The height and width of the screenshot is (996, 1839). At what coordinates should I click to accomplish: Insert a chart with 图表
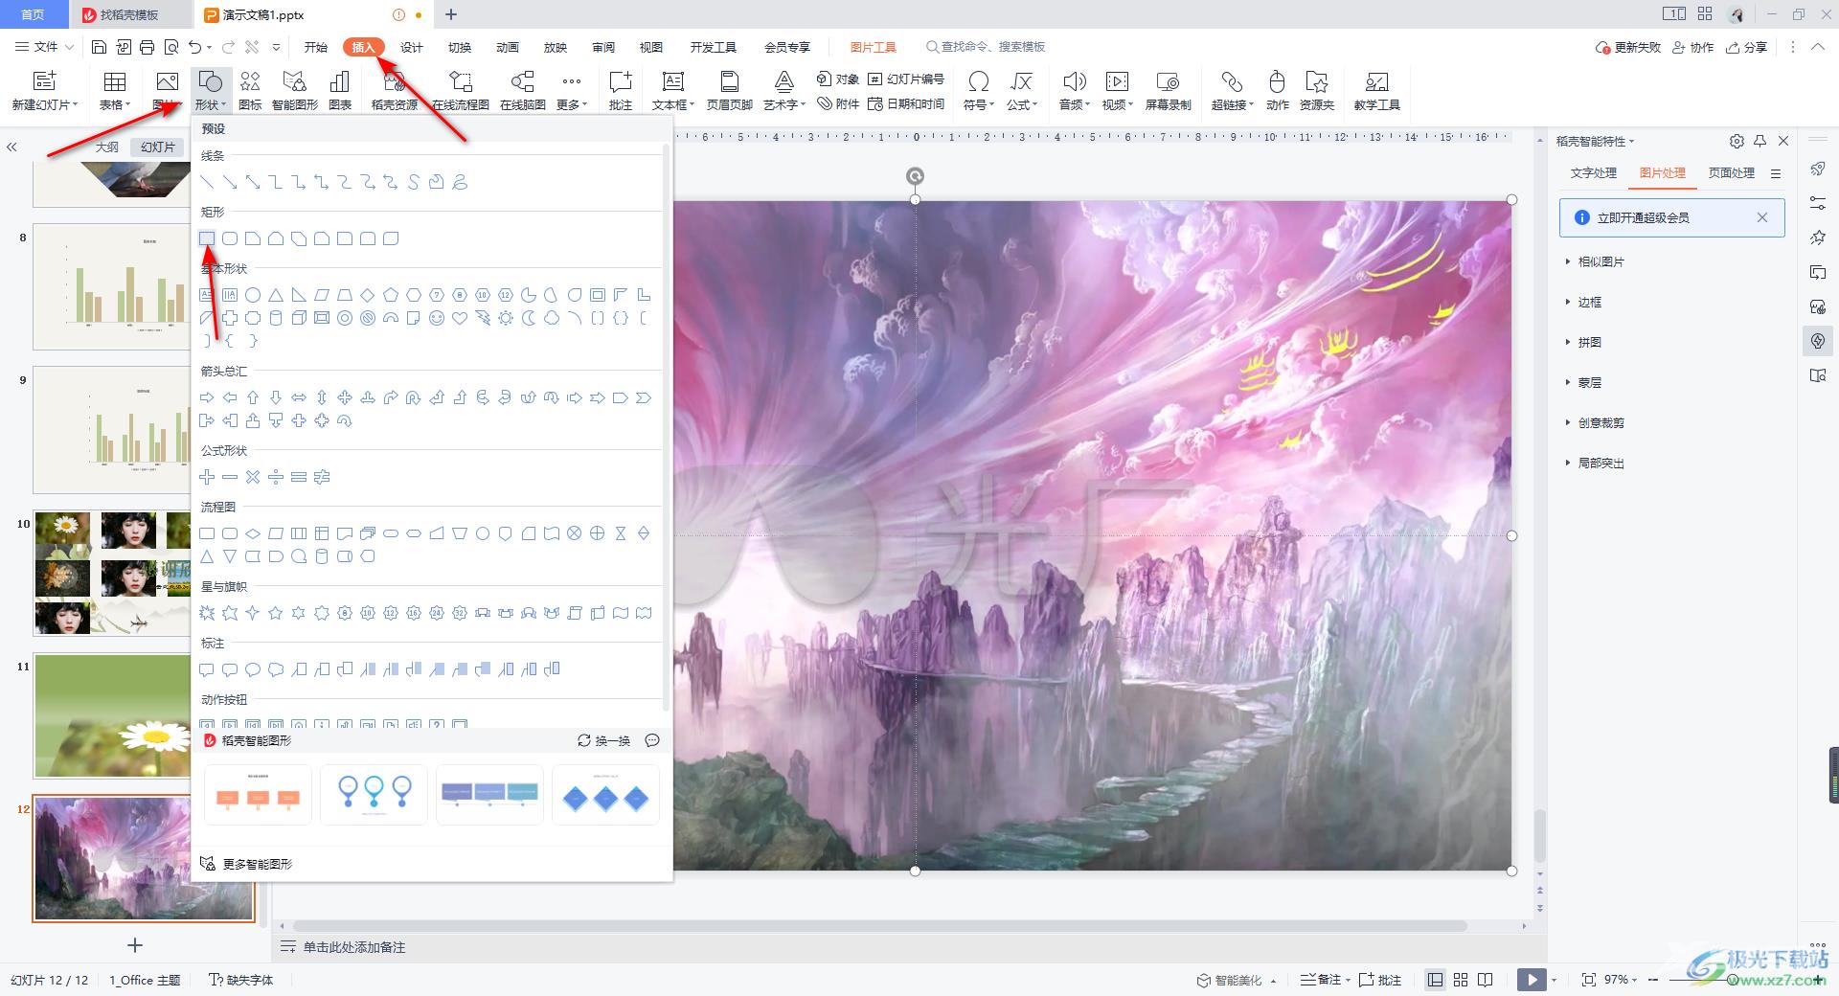point(340,91)
